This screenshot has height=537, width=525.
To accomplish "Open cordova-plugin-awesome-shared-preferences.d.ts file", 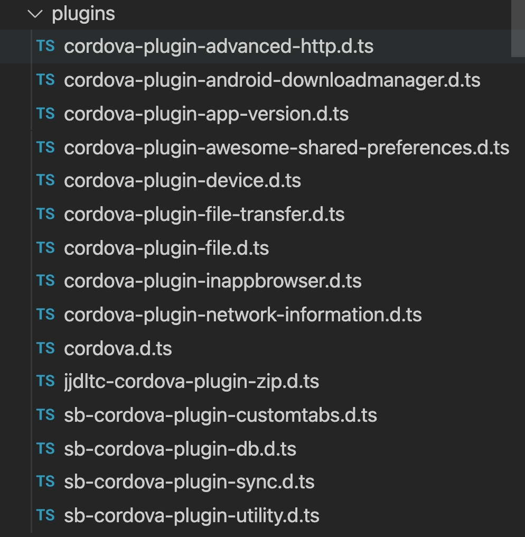I will (x=286, y=147).
